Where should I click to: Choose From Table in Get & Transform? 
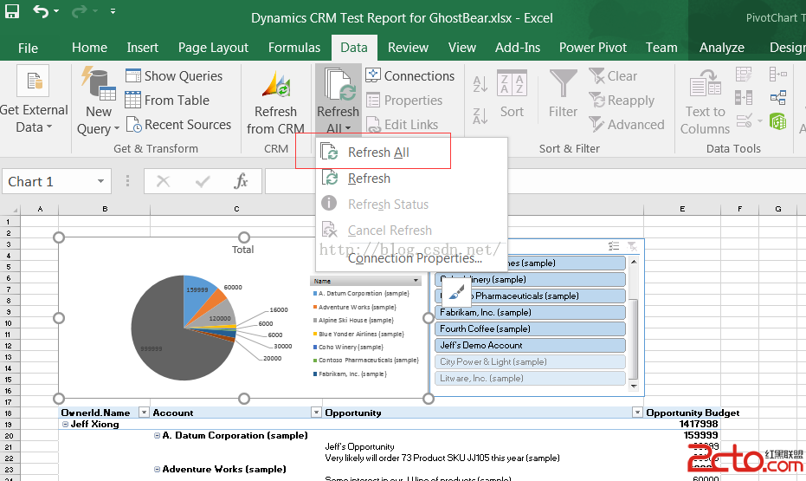click(x=168, y=100)
